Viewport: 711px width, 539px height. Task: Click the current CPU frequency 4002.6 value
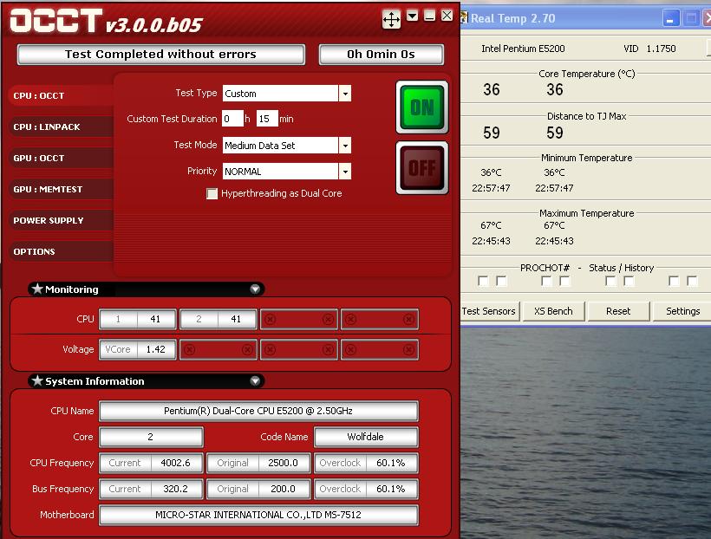coord(175,463)
